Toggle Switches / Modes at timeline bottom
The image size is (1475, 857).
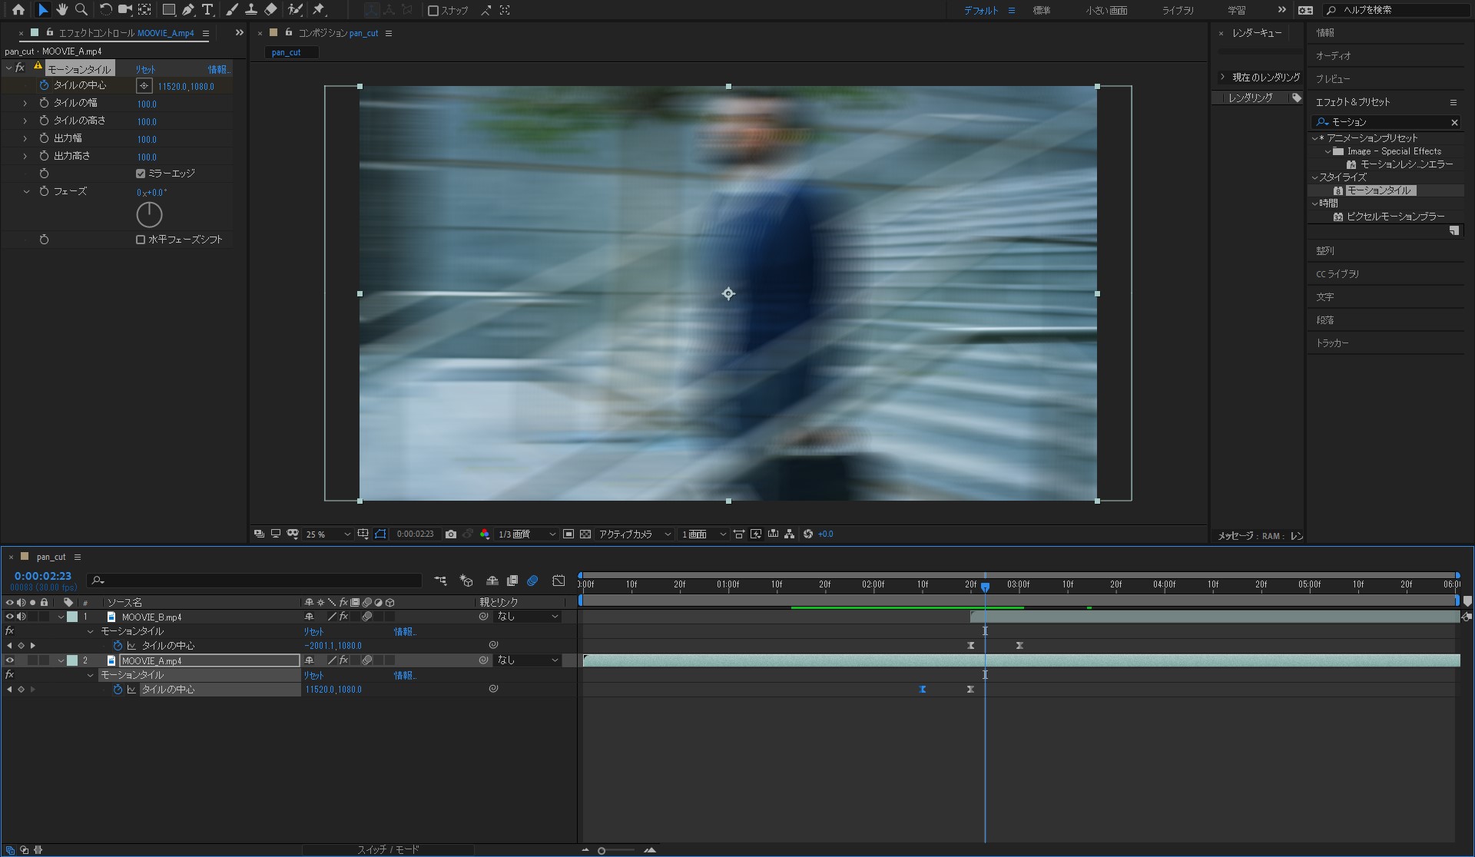click(x=388, y=849)
